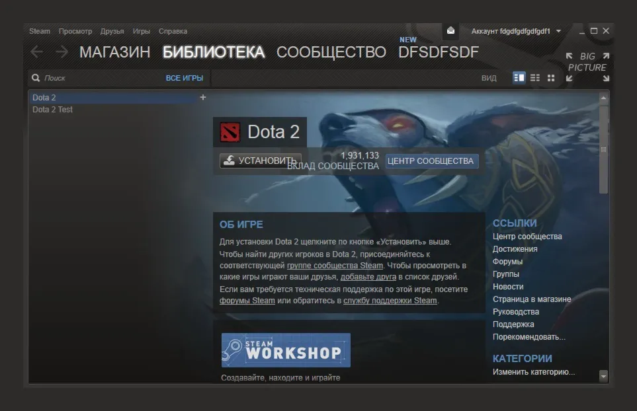The width and height of the screenshot is (637, 411).
Task: Follow the службу поддержки Steam link
Action: pos(390,301)
